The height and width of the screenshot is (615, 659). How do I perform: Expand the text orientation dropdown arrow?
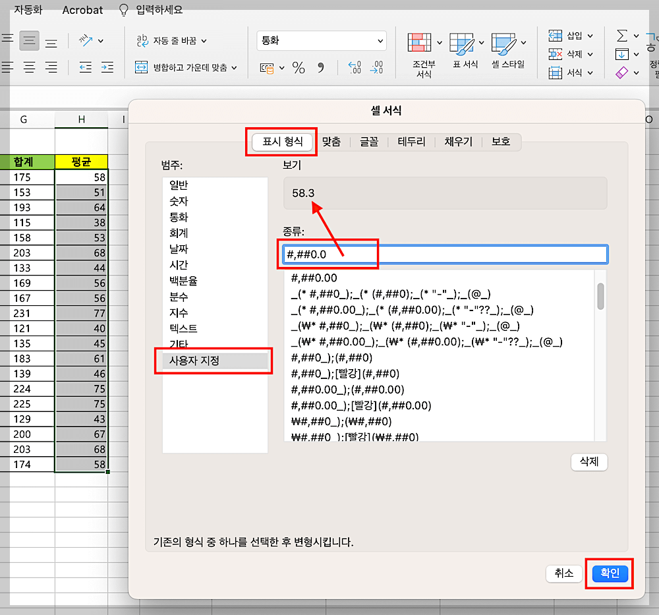tap(100, 40)
